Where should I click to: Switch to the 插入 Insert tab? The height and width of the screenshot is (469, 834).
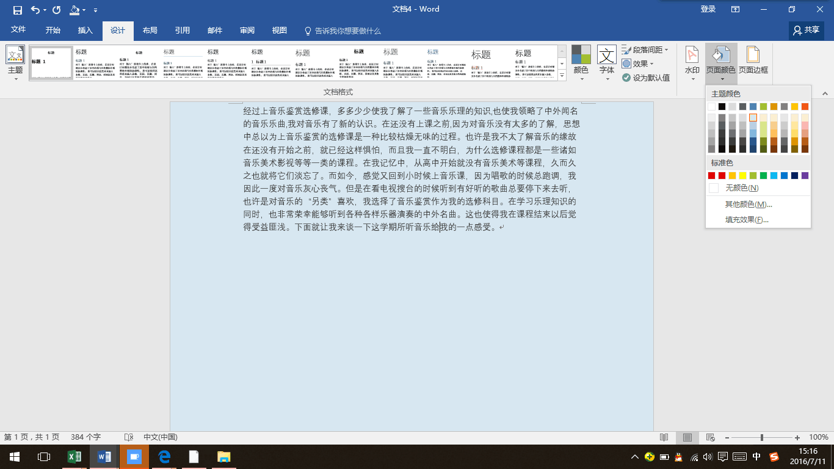[85, 31]
